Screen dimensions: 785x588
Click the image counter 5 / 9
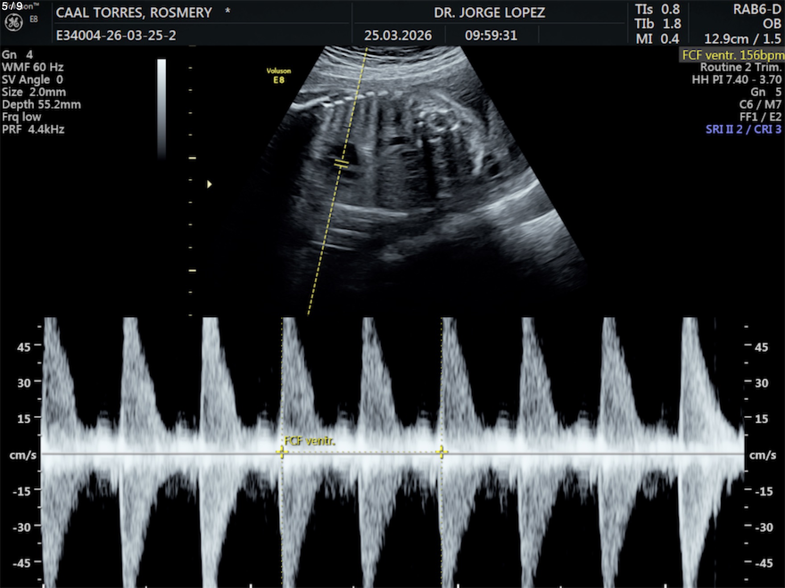click(12, 6)
